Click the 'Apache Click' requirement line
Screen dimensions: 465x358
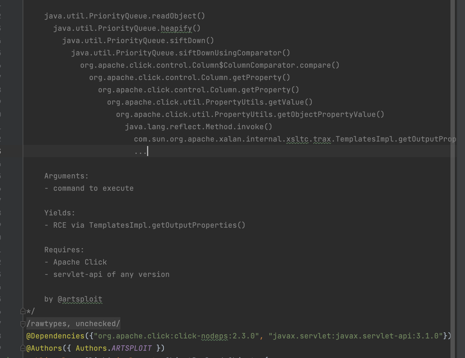pyautogui.click(x=80, y=262)
